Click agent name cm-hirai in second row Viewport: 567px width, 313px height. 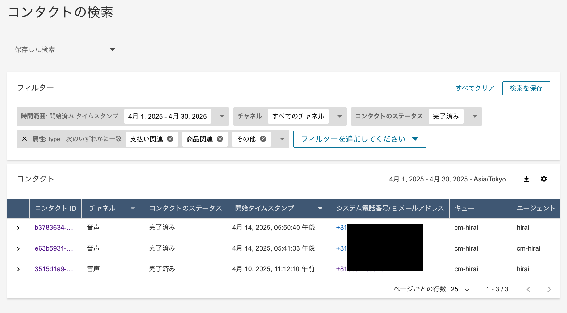coord(528,248)
